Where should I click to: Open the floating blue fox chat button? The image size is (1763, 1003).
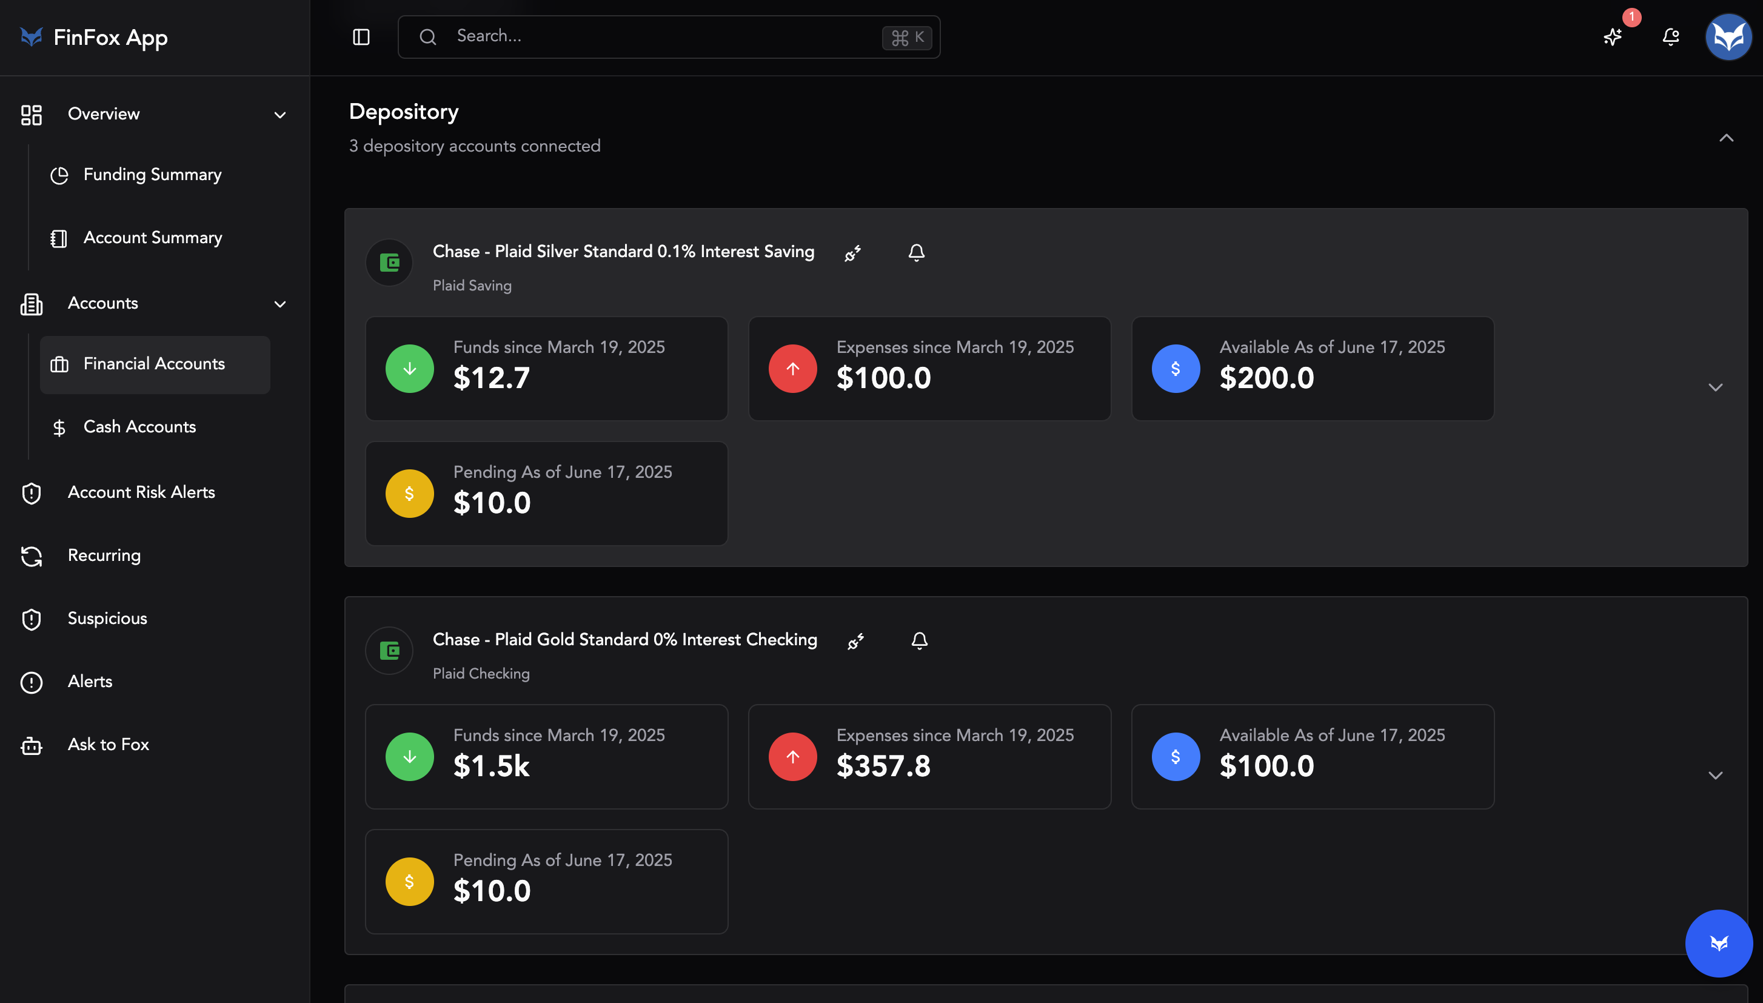pyautogui.click(x=1718, y=943)
